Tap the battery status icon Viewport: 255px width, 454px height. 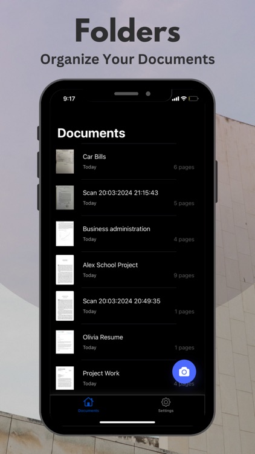coord(193,99)
